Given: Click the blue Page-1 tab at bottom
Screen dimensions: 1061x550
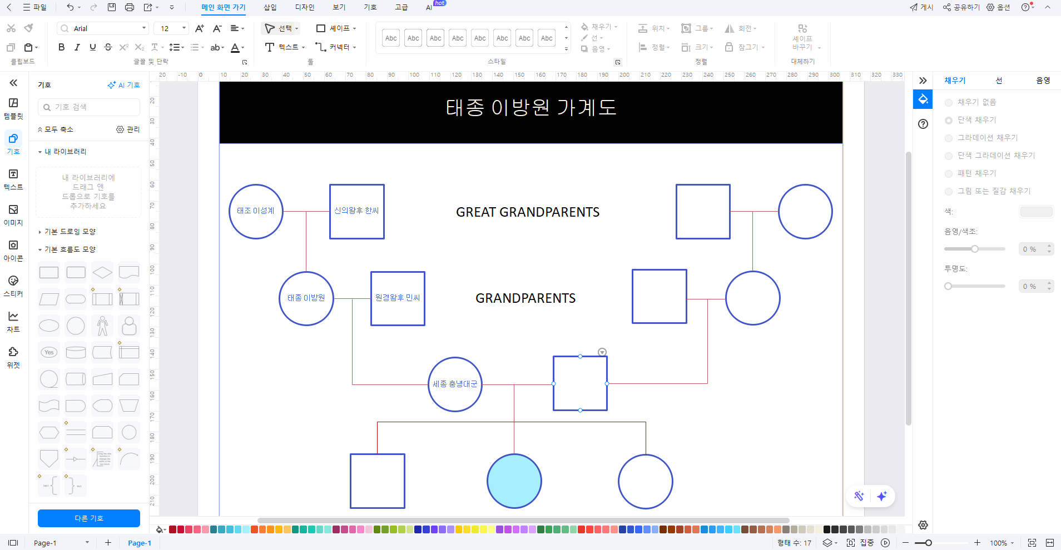Looking at the screenshot, I should click(x=140, y=543).
